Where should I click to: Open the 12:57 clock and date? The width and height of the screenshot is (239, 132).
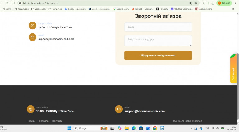232,128
